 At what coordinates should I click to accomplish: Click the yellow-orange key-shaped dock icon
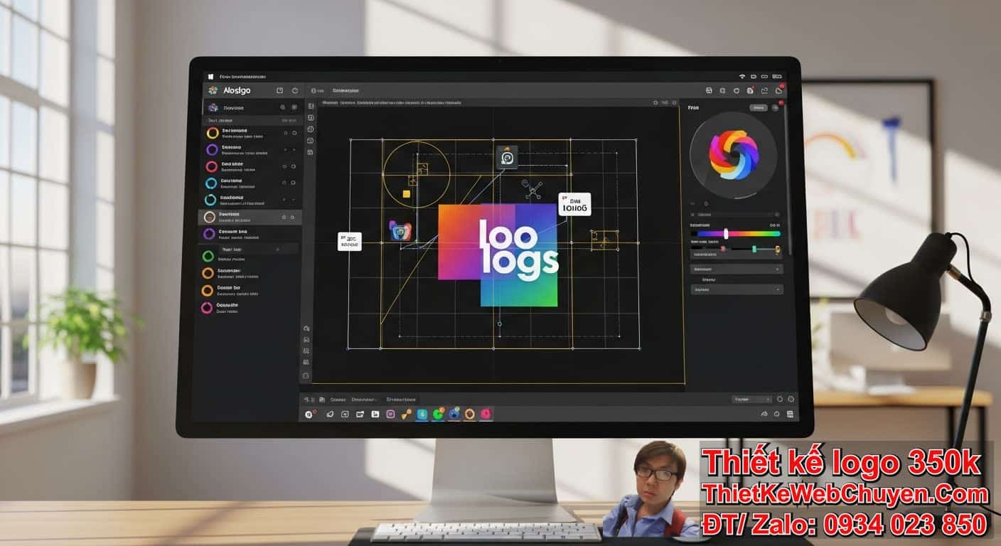coord(407,414)
